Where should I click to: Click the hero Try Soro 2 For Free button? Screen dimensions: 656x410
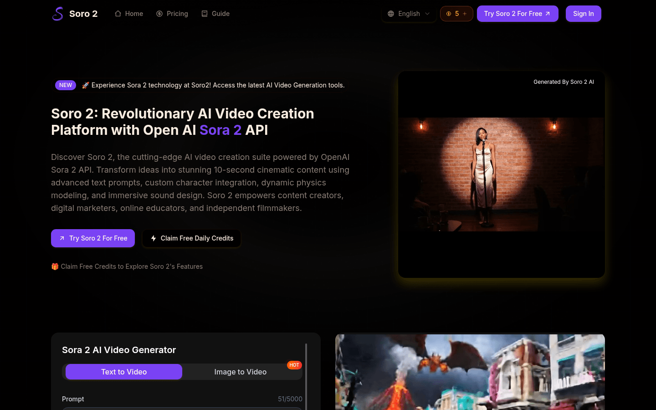[93, 238]
